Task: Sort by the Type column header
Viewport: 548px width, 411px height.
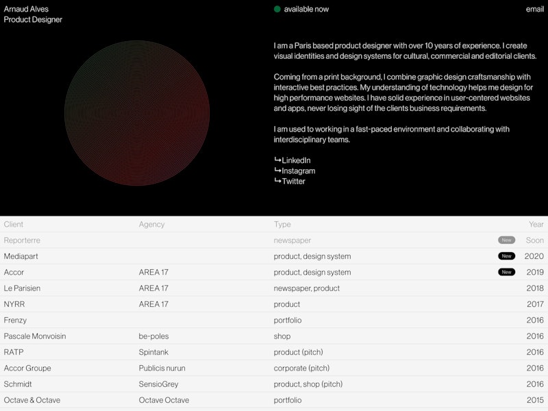Action: [282, 224]
